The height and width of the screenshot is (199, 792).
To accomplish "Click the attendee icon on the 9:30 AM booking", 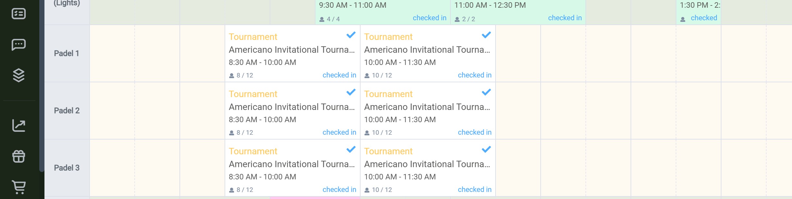I will point(322,19).
